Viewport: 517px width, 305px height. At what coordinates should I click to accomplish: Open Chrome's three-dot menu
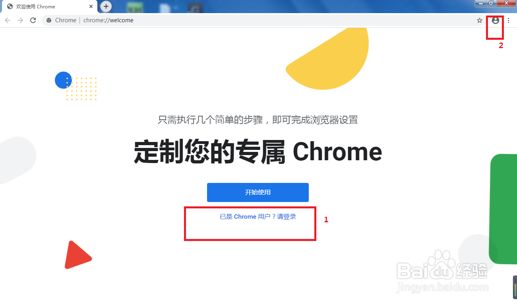pos(508,20)
